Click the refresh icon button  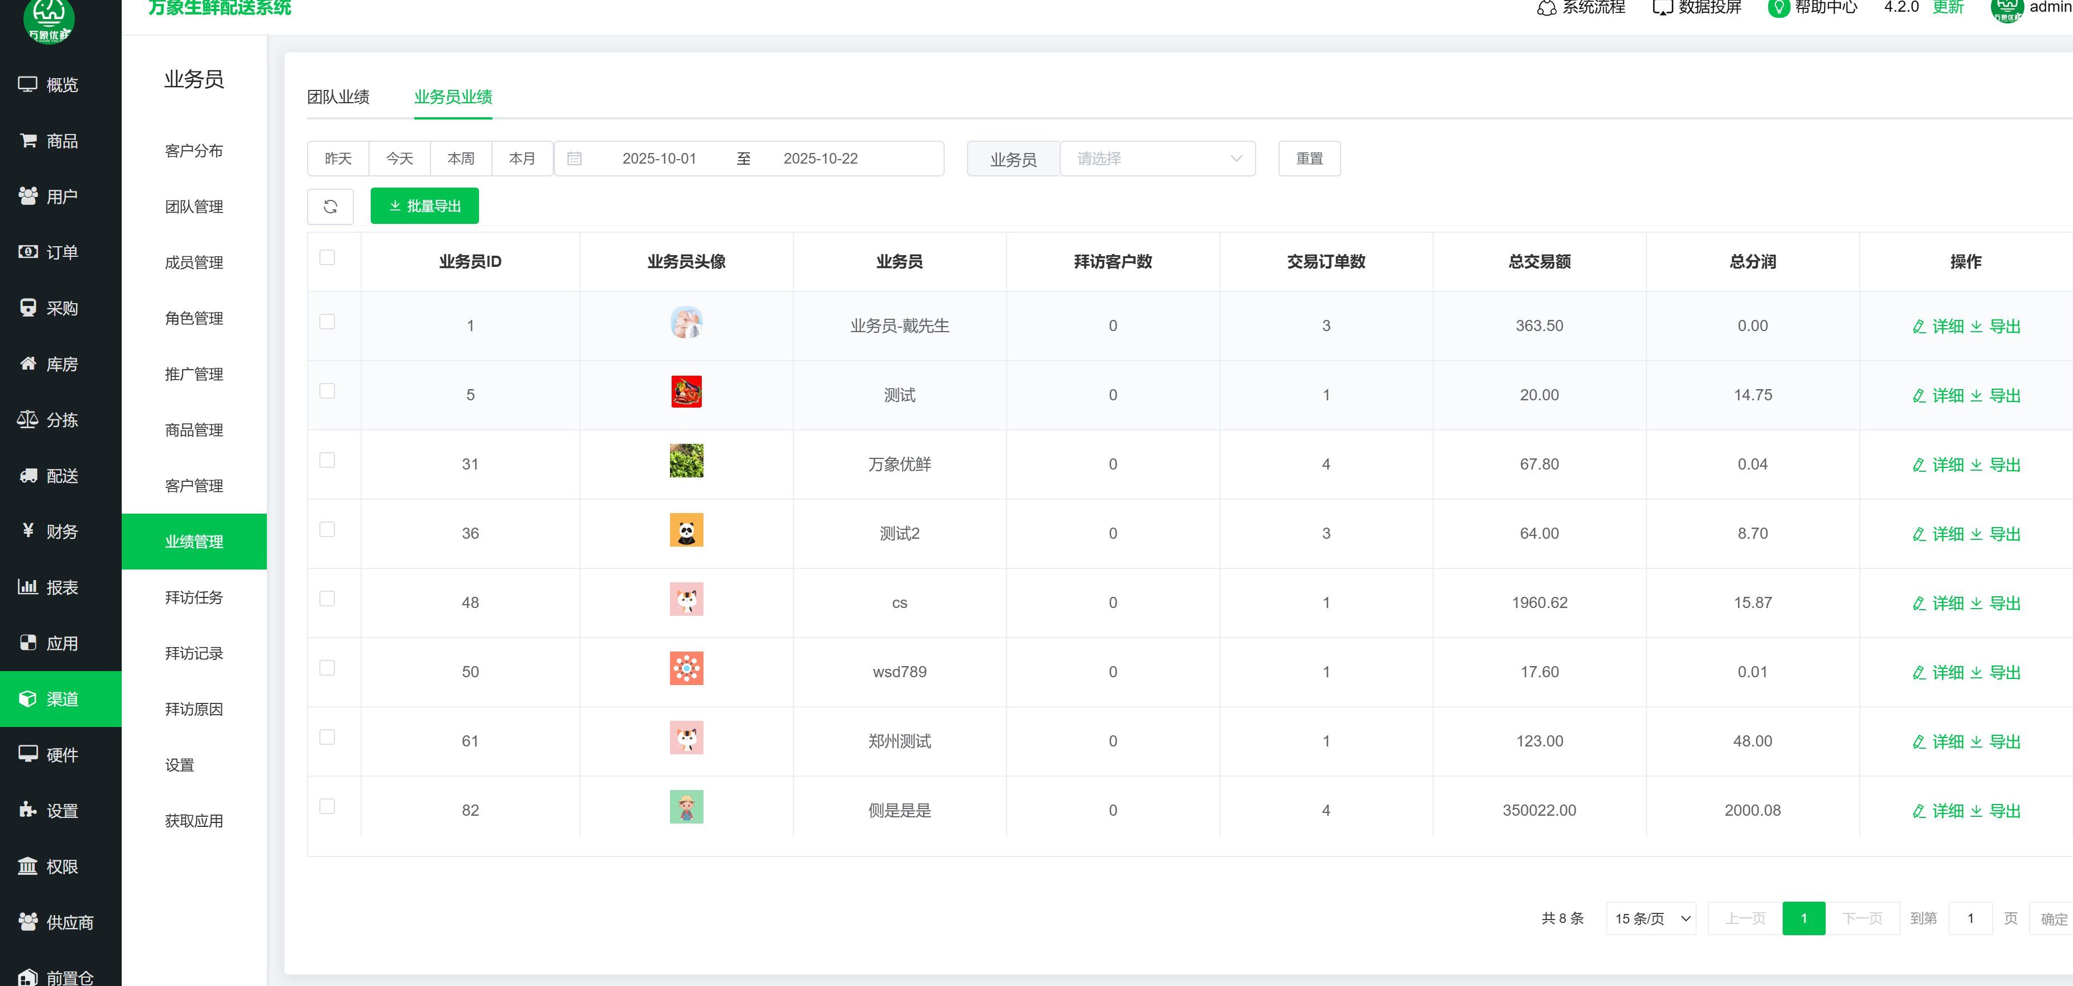330,207
